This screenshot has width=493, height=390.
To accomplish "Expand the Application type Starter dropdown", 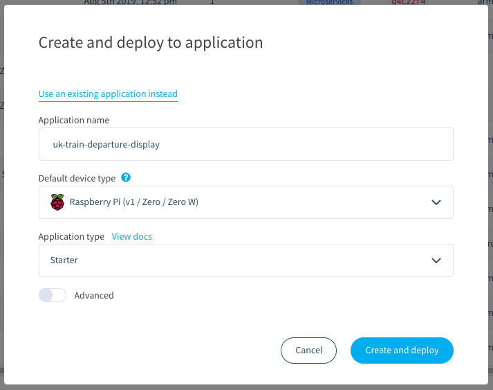I will (x=245, y=260).
